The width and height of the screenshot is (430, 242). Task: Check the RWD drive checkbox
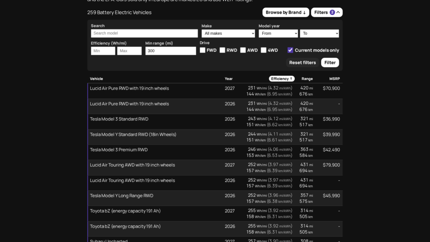pyautogui.click(x=223, y=50)
